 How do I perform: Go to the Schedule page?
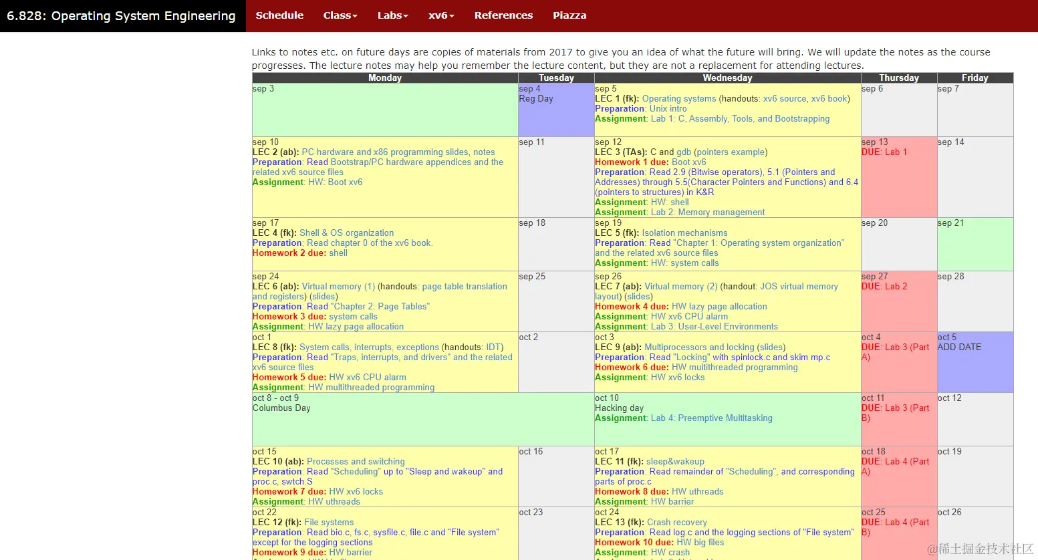coord(279,15)
